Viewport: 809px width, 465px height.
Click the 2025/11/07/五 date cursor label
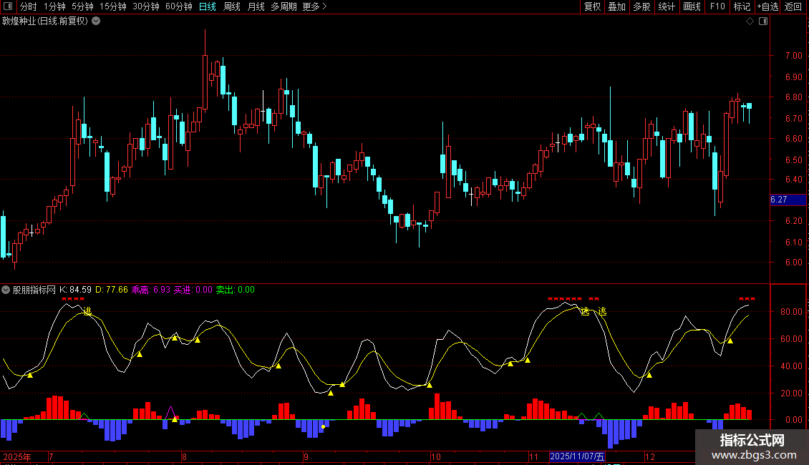pos(577,456)
